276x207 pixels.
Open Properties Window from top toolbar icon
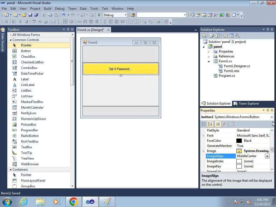pos(198,15)
